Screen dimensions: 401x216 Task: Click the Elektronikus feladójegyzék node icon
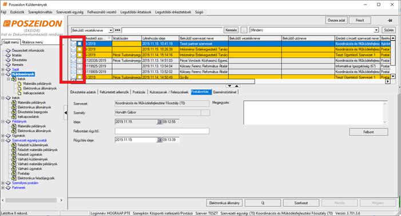[x=14, y=178]
